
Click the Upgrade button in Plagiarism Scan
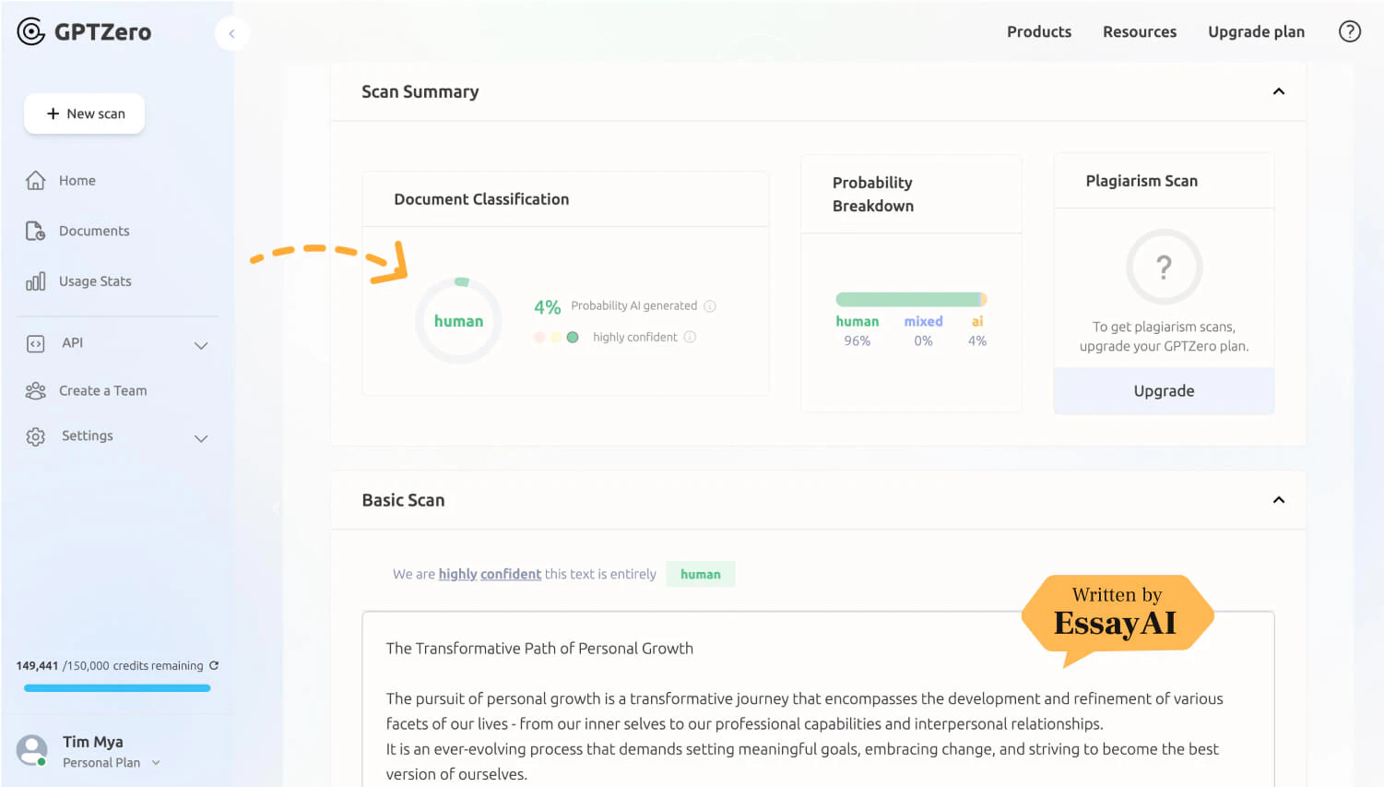(1164, 390)
